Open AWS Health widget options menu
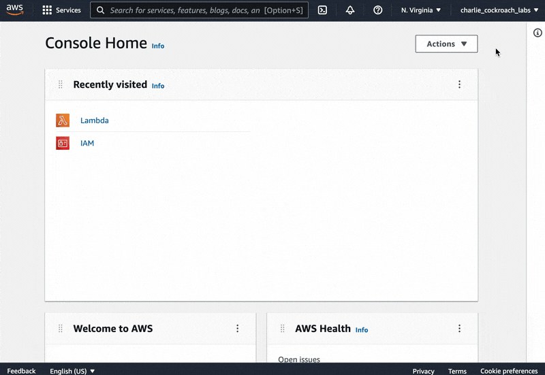545x375 pixels. (459, 329)
